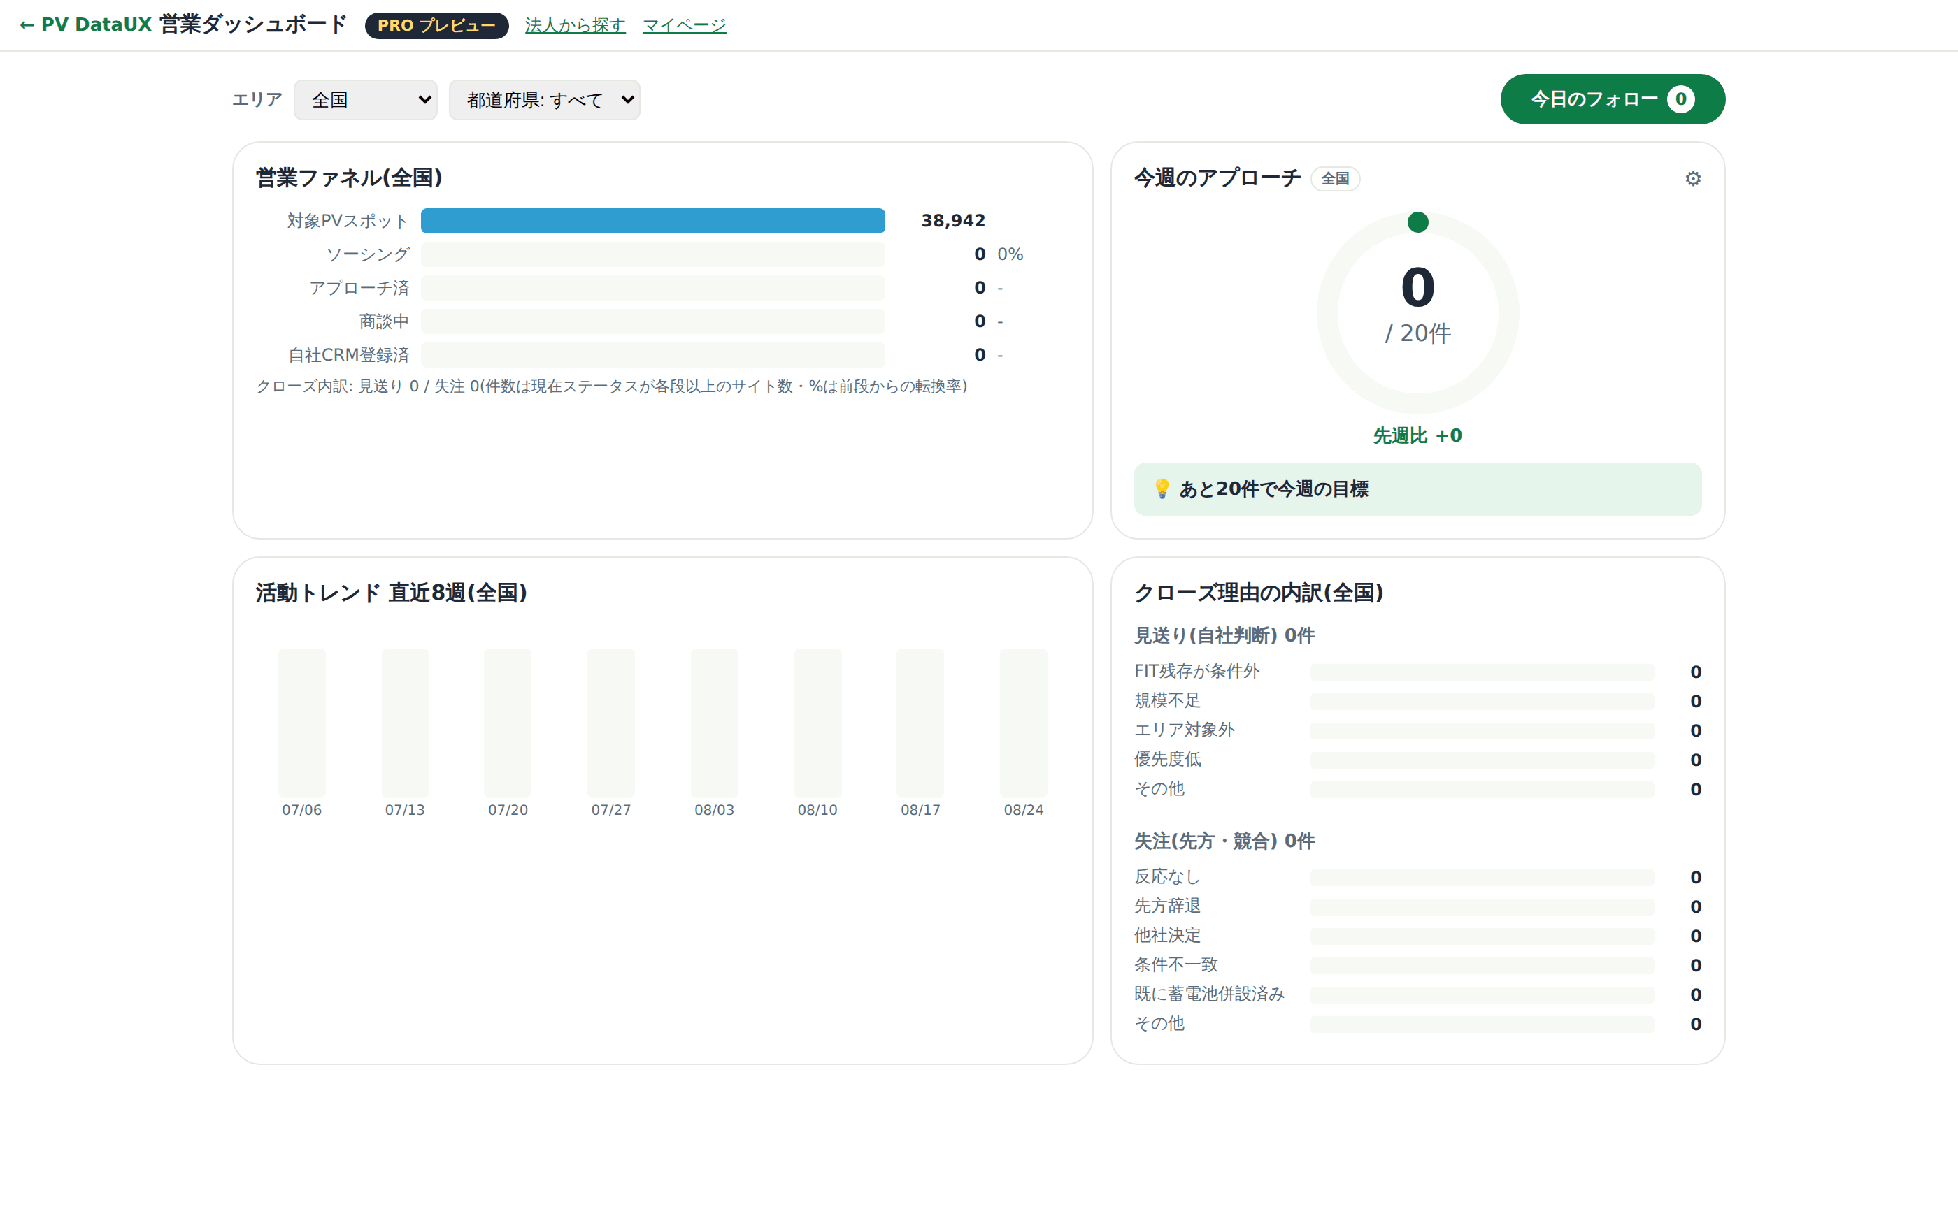Click the 自社CRM登録済 funnel row label
1958x1230 pixels.
pyautogui.click(x=350, y=355)
